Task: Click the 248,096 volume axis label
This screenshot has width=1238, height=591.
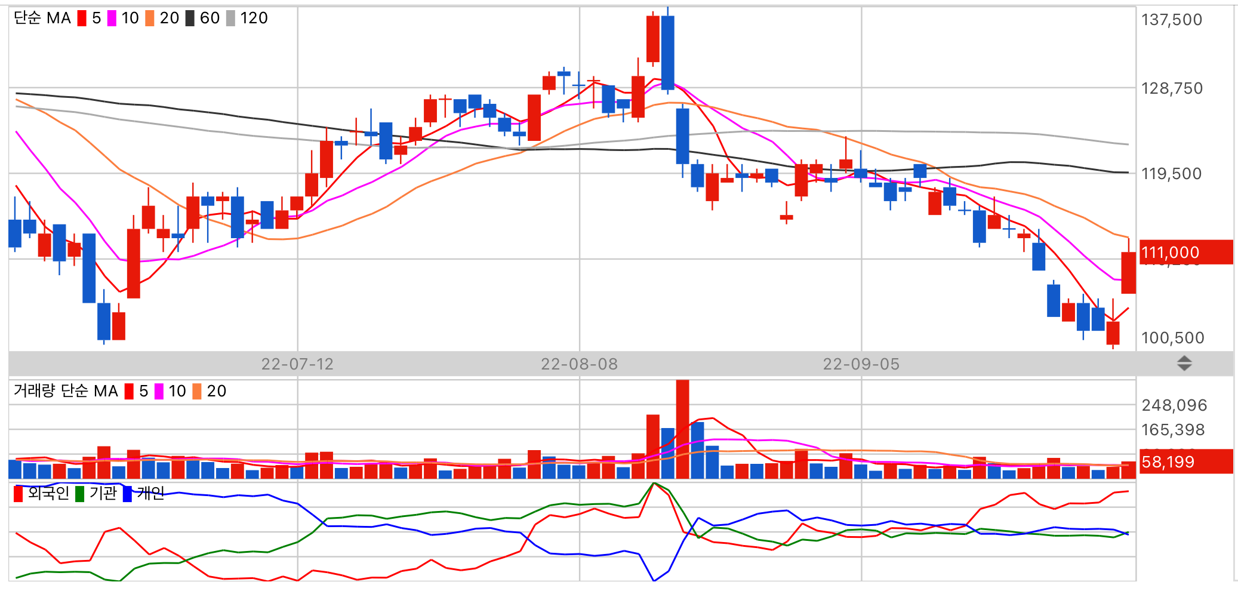Action: [x=1174, y=405]
